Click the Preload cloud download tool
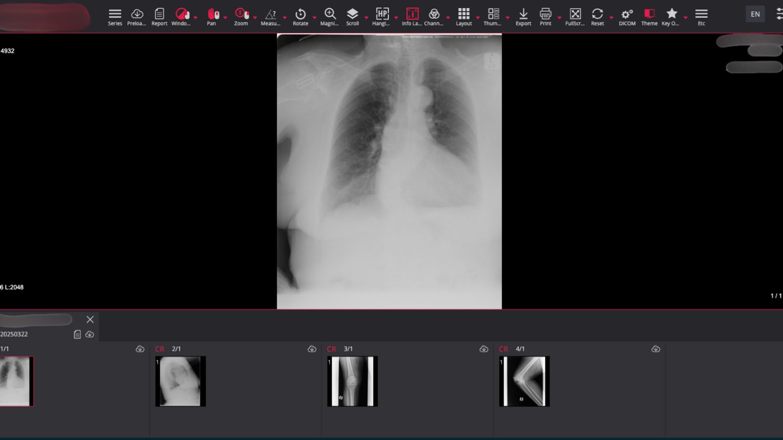 pos(137,17)
